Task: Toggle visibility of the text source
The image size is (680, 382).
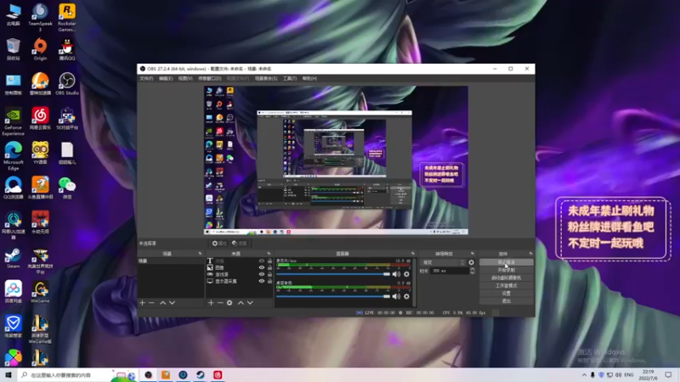Action: [x=262, y=261]
